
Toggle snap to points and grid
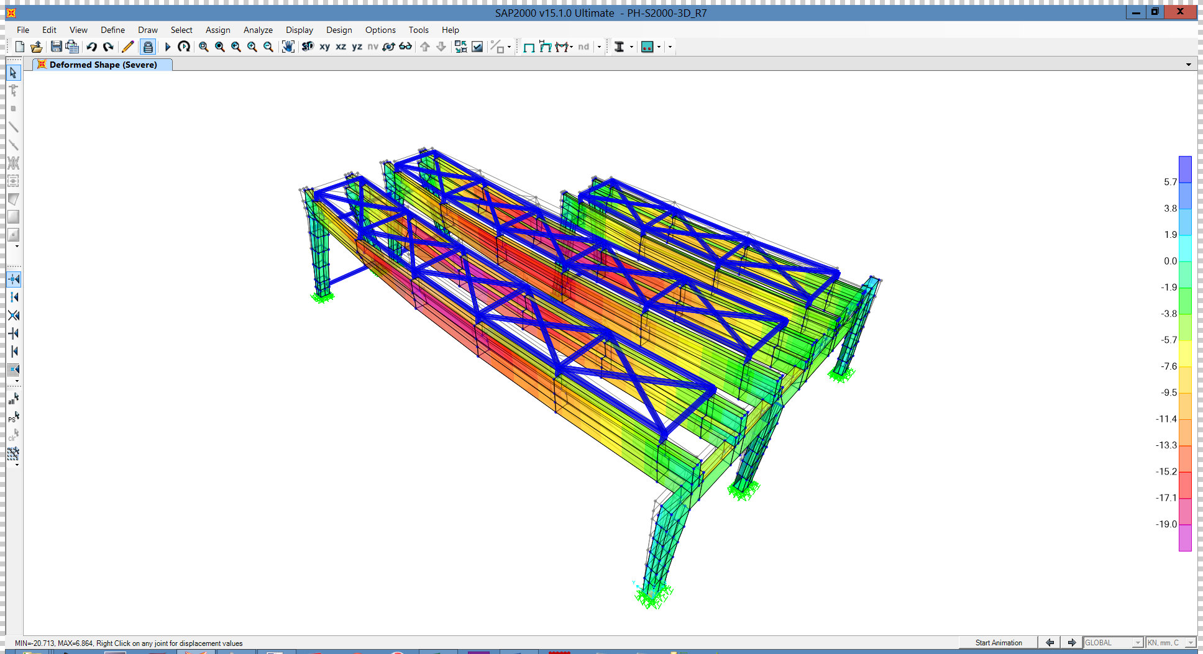[14, 279]
